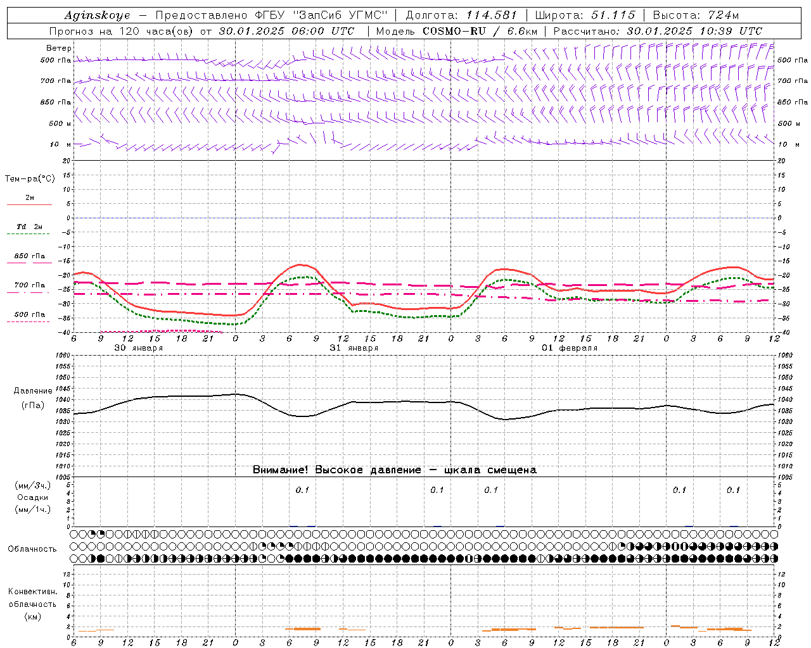Screen dimensions: 811x648
Task: Click the "Td 2м" dew point legend entry
Action: [x=30, y=227]
